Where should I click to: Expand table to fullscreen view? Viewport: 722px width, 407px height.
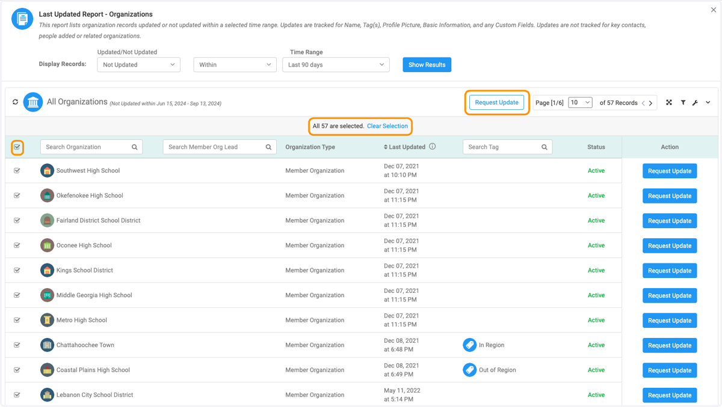click(x=668, y=103)
